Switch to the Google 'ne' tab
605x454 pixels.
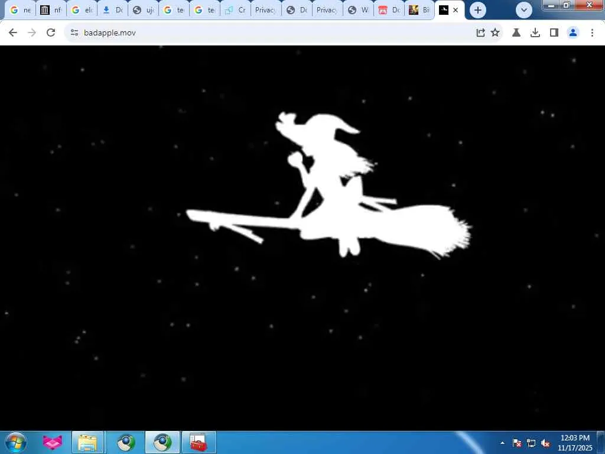pyautogui.click(x=19, y=10)
